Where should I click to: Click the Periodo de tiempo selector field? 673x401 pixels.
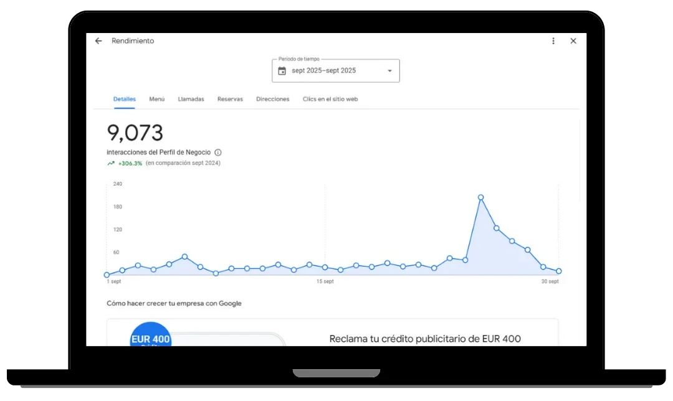click(x=335, y=70)
